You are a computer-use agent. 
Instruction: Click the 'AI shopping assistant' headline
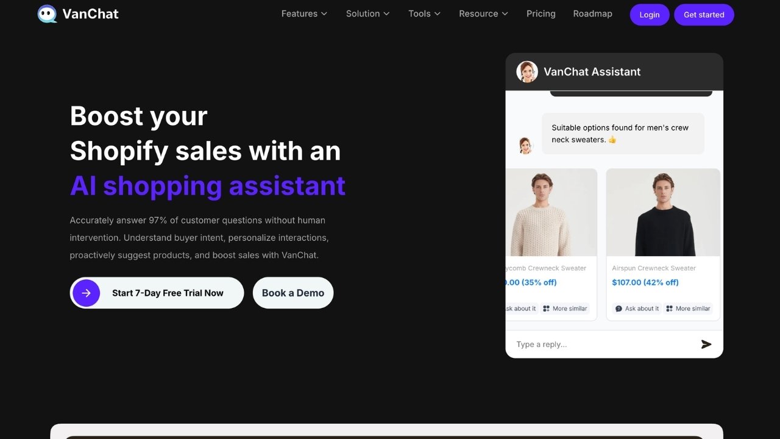[208, 185]
